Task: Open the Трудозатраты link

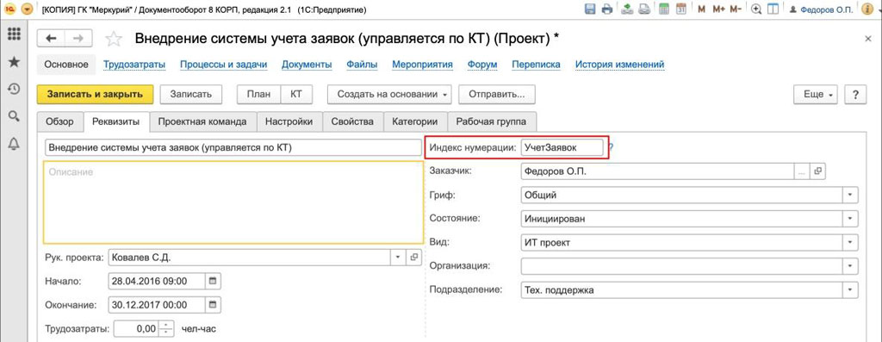Action: click(134, 65)
